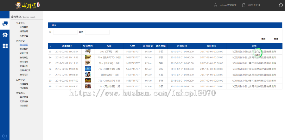The image size is (285, 140).
Task: Click the 新增 add button
Action: pyautogui.click(x=276, y=39)
